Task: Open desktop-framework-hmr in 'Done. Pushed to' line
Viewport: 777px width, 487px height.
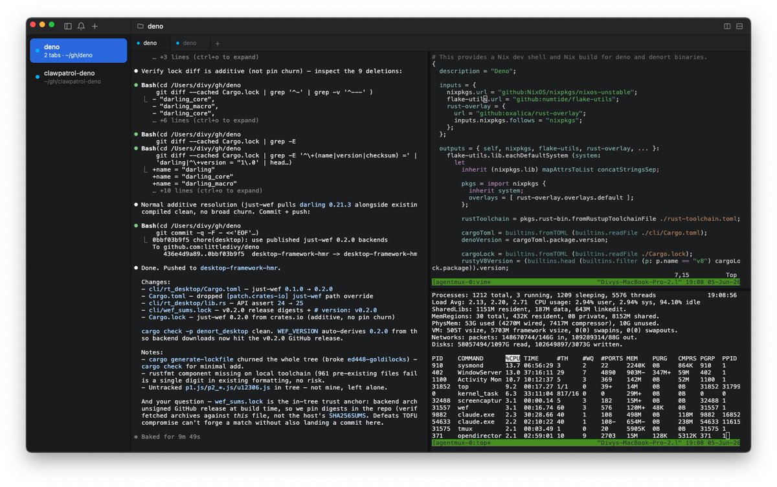Action: tap(240, 268)
